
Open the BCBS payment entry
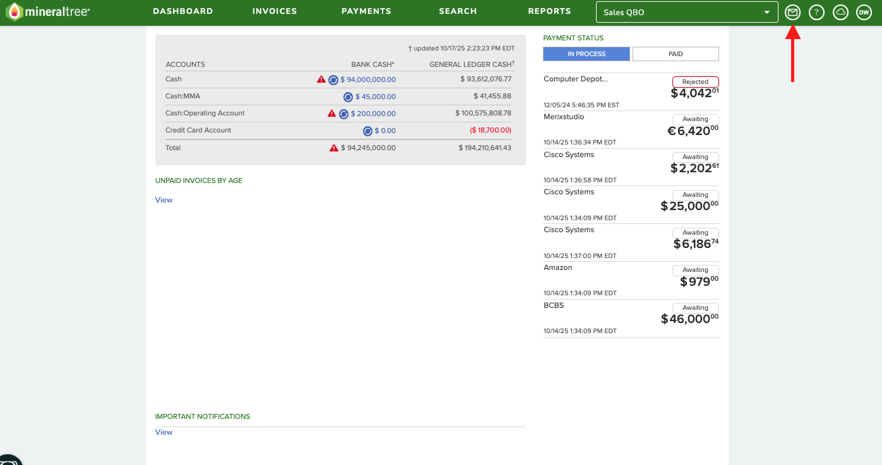coord(631,318)
